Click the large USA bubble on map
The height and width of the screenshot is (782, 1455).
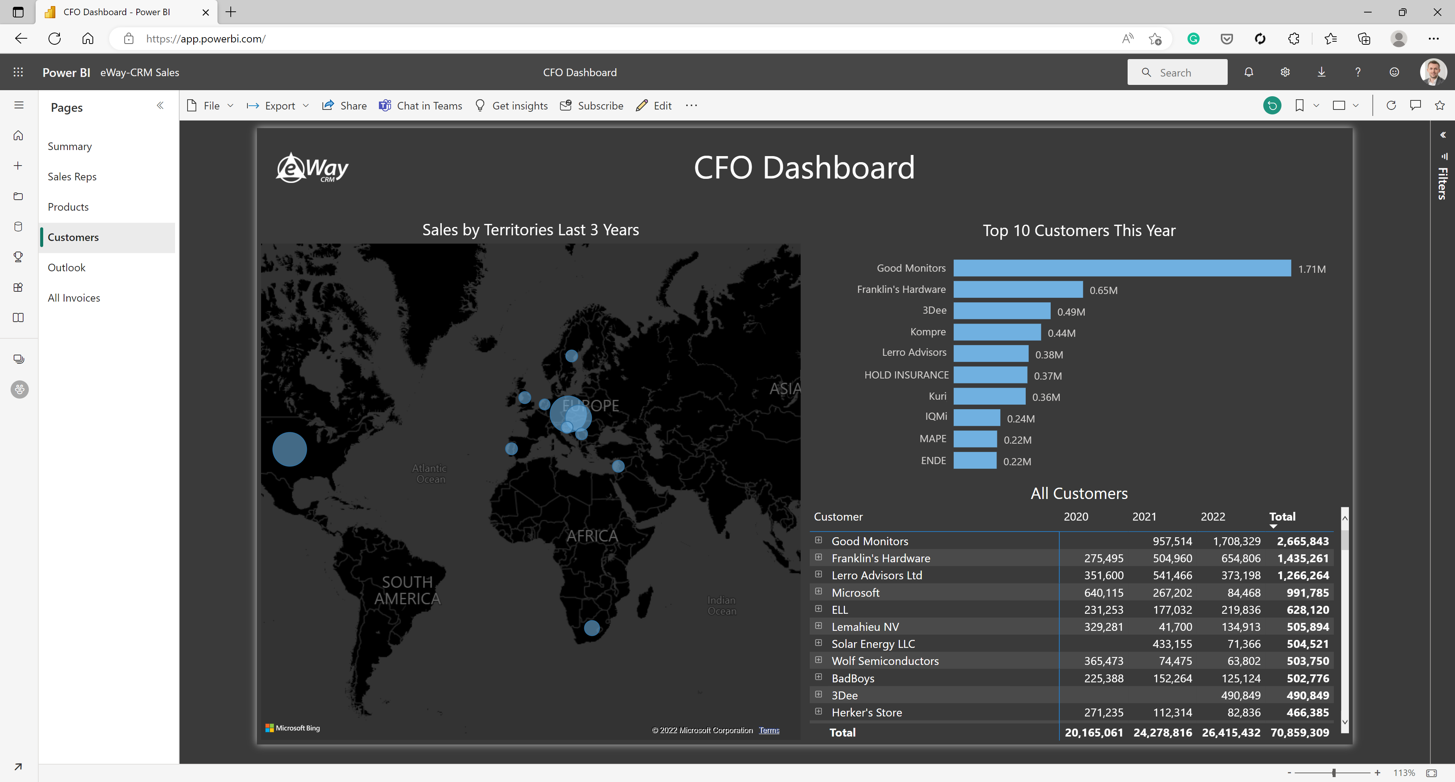pyautogui.click(x=289, y=449)
